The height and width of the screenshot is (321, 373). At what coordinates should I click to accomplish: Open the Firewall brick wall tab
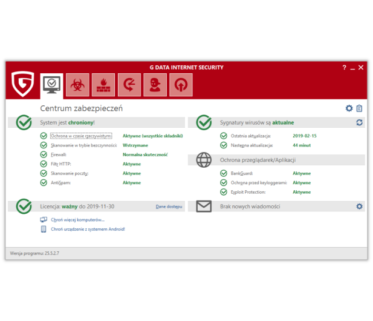(x=103, y=85)
